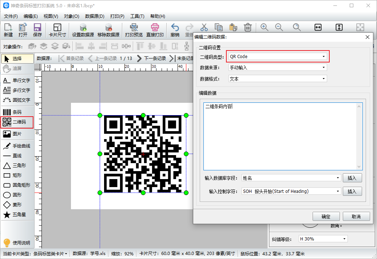Click the scissors cut icon
Screen dimensions: 377x259
[204, 27]
